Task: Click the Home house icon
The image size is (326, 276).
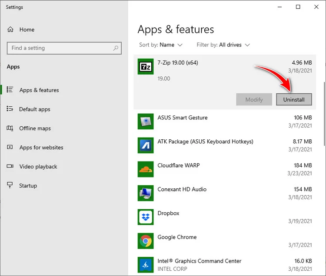Action: 10,30
